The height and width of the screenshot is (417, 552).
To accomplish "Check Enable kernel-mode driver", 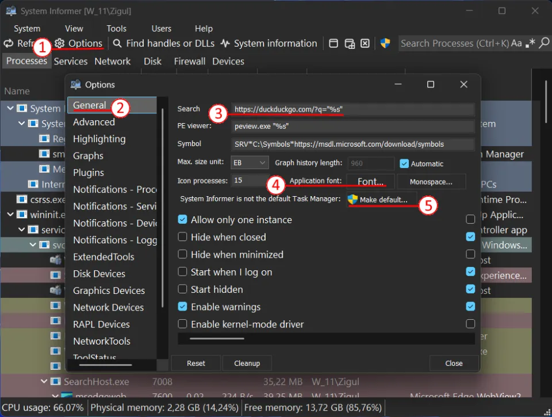I will 182,324.
